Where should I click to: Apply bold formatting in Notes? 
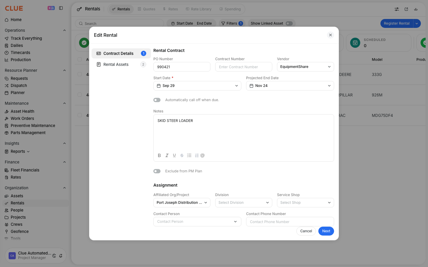159,155
